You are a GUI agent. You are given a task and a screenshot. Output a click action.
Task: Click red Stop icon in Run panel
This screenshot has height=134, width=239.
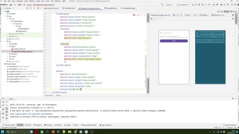3,109
